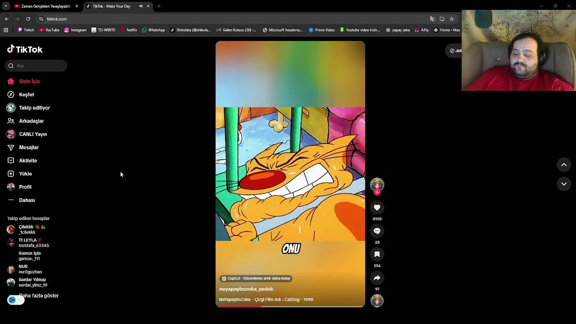The width and height of the screenshot is (576, 324).
Task: Switch to the YouTube Zaman Gerçekten tab
Action: click(x=46, y=6)
